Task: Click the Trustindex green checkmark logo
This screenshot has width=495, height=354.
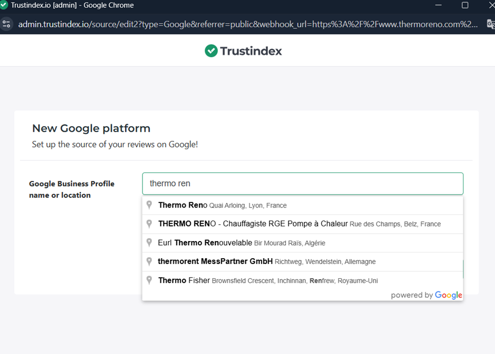Action: (x=211, y=51)
